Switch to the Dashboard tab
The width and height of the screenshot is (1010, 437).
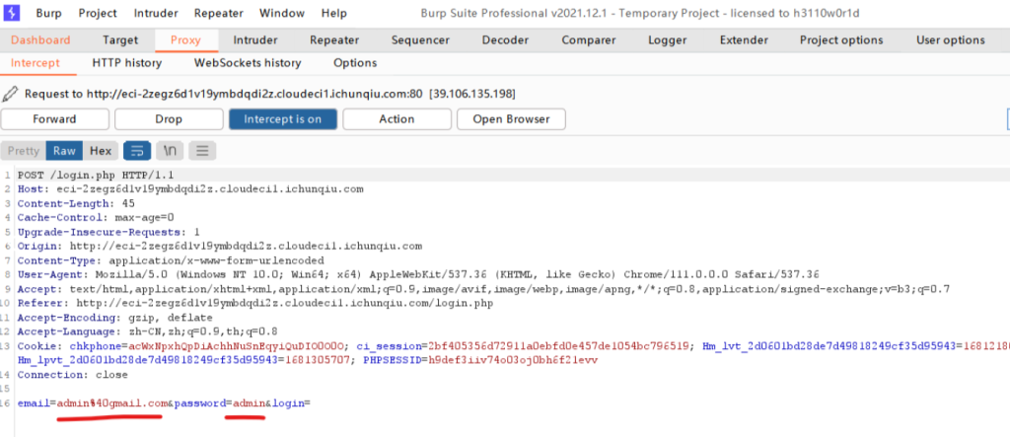point(40,40)
